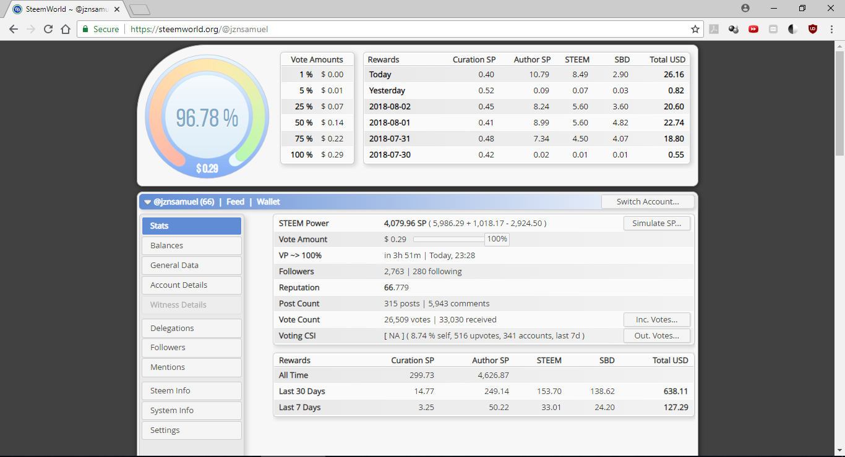Screen dimensions: 845x457
Task: Reload the SteemWorld page
Action: [48, 29]
